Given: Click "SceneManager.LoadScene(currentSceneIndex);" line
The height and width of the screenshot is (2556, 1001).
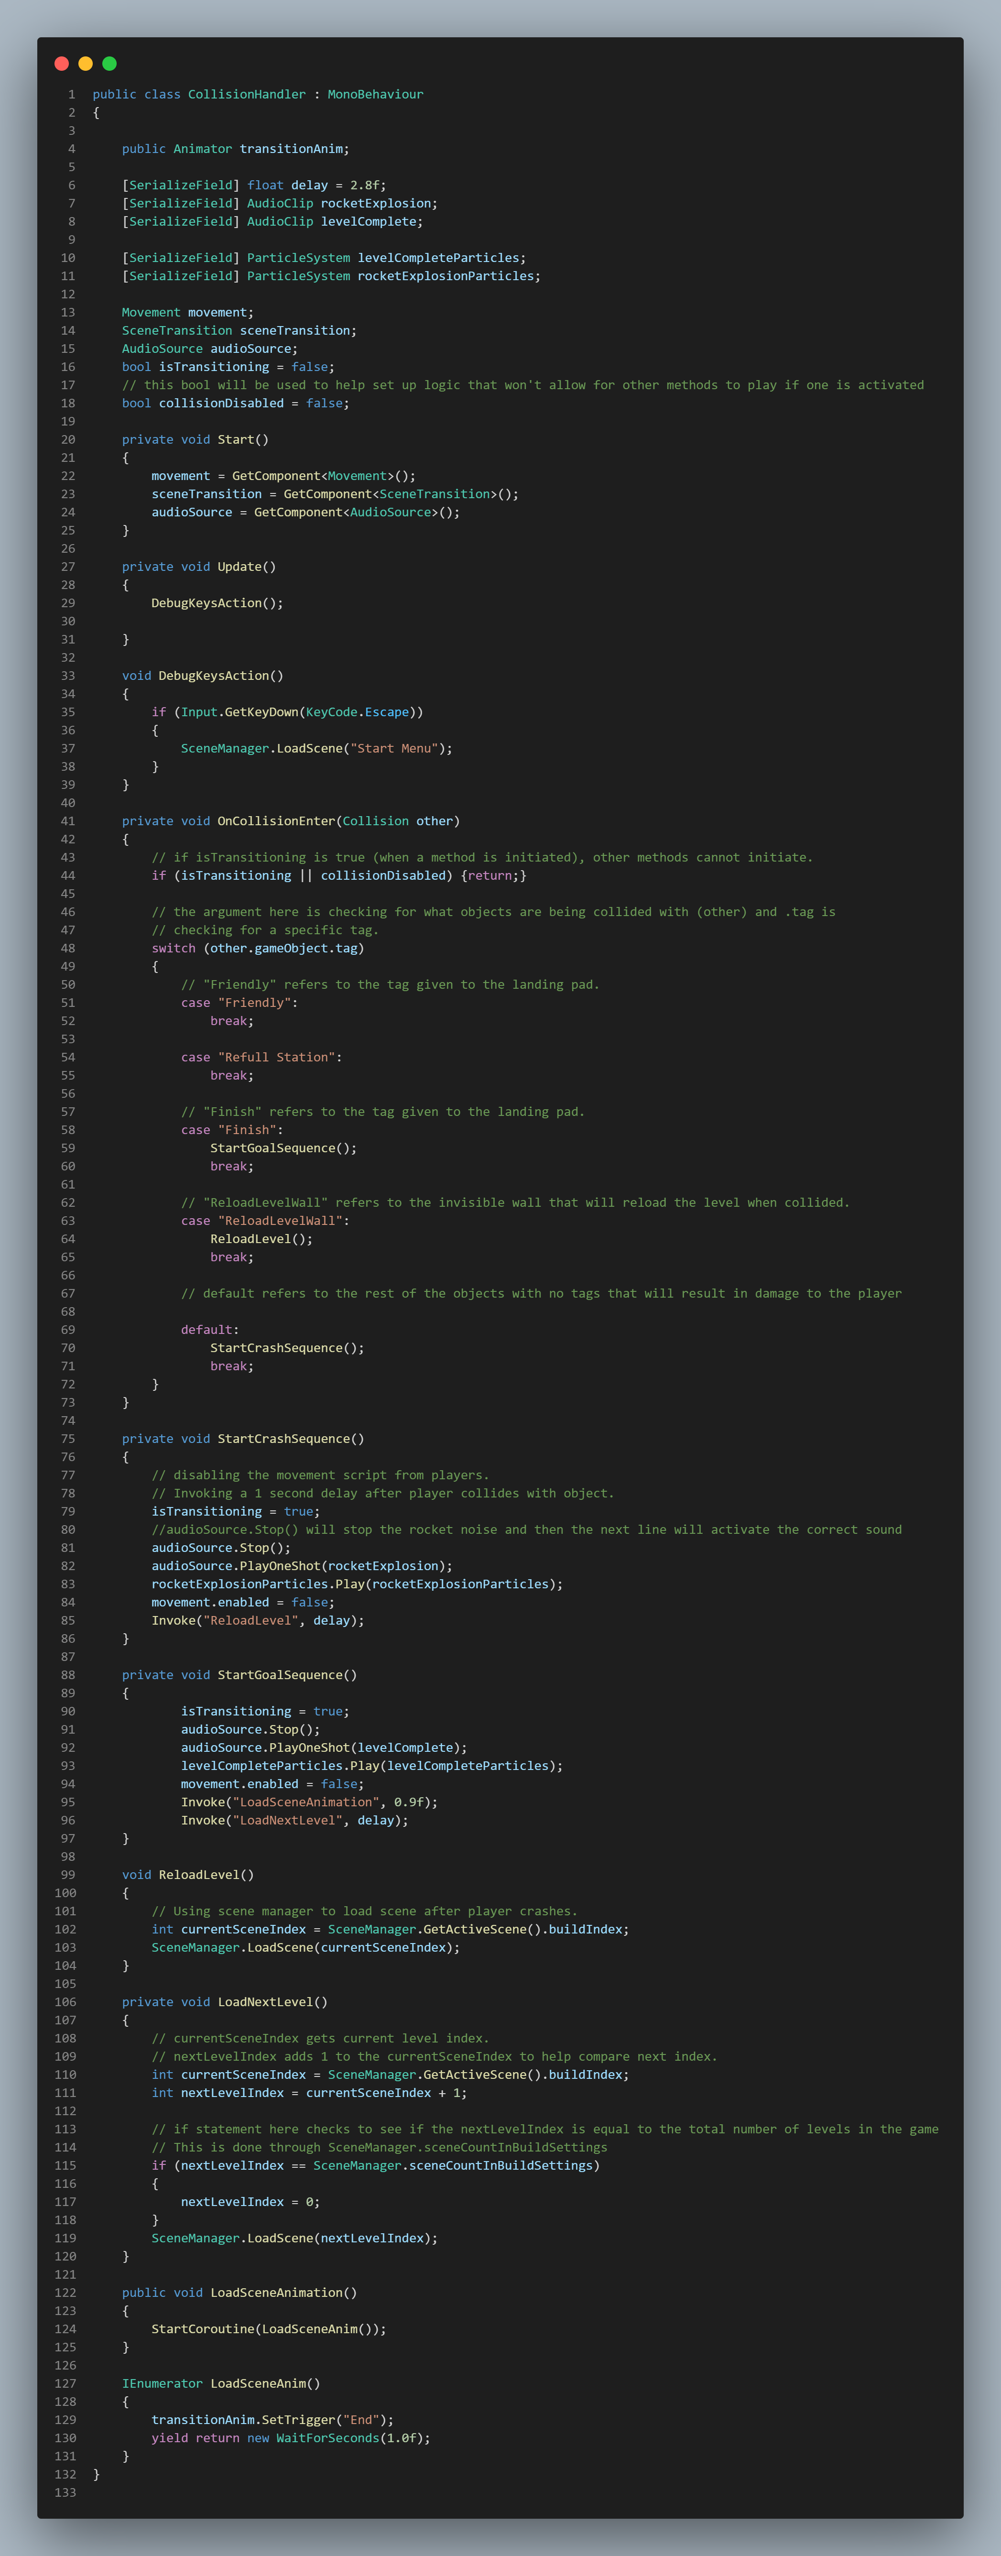Looking at the screenshot, I should point(305,1948).
